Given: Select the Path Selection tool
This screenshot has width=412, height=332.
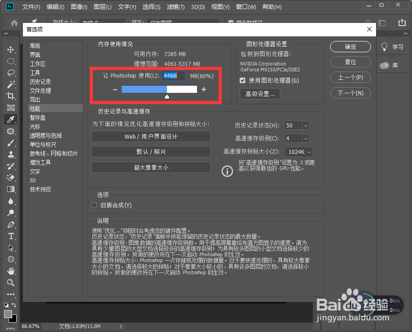Looking at the screenshot, I should coord(10,248).
